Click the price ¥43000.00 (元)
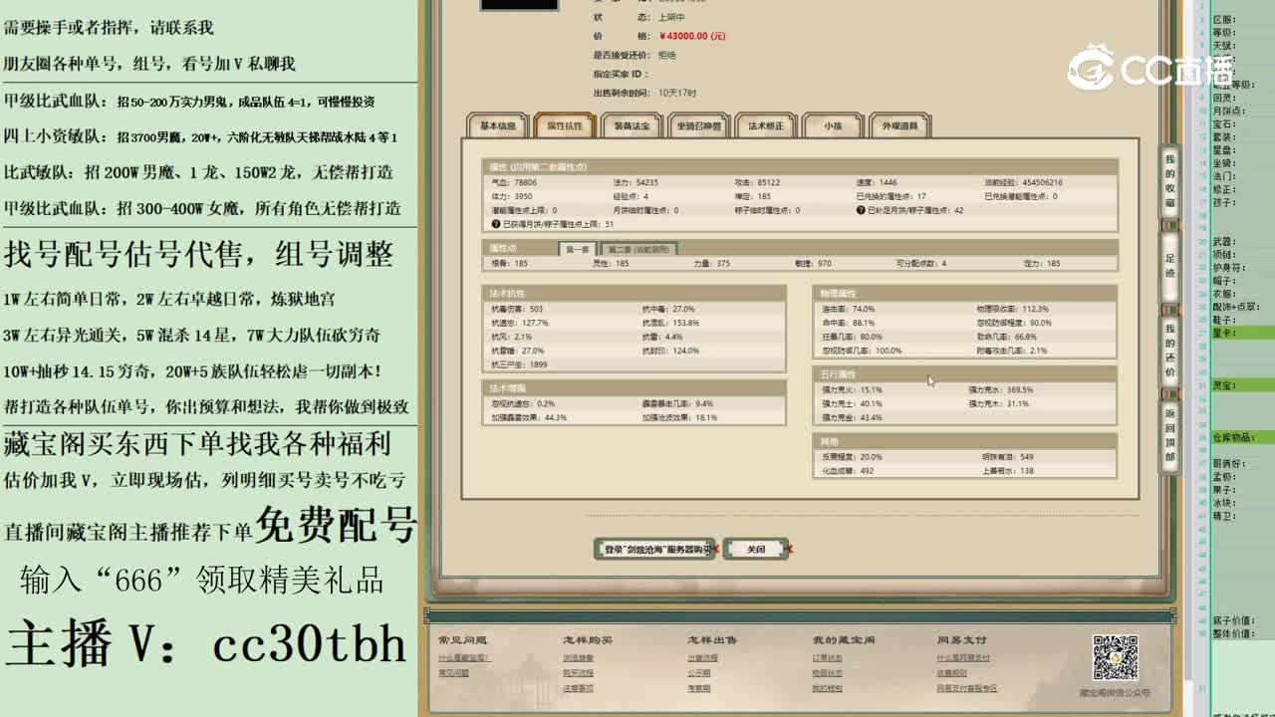The image size is (1275, 717). (692, 36)
